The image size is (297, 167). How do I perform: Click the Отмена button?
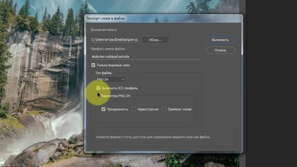coord(220,51)
